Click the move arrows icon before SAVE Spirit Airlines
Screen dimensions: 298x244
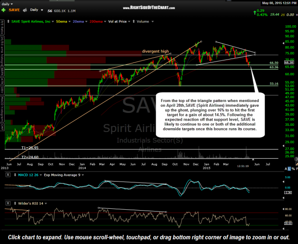tap(8, 20)
